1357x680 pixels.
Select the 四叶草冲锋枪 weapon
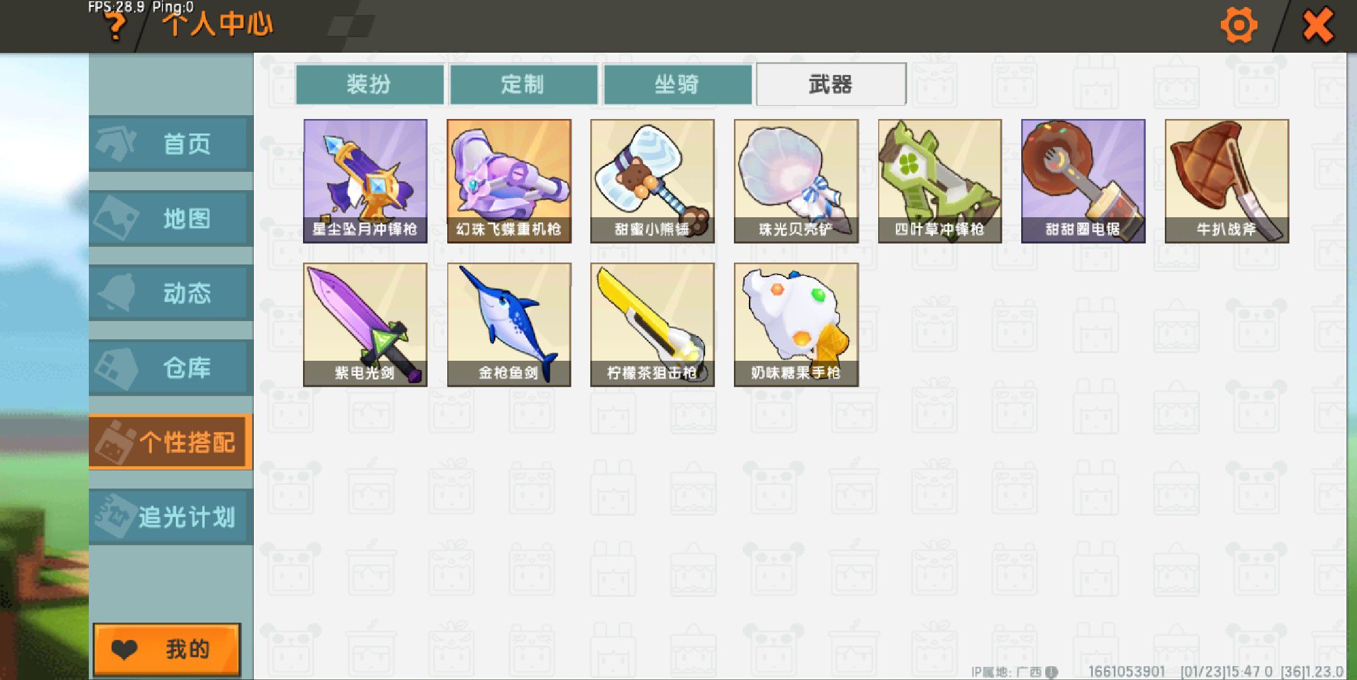tap(940, 181)
